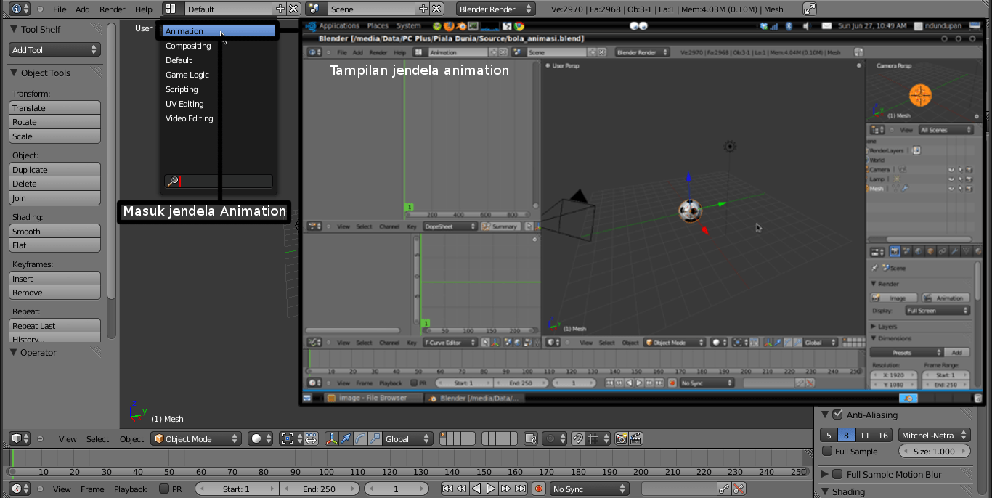Image resolution: width=992 pixels, height=498 pixels.
Task: Open the Playback menu in timeline
Action: [130, 489]
